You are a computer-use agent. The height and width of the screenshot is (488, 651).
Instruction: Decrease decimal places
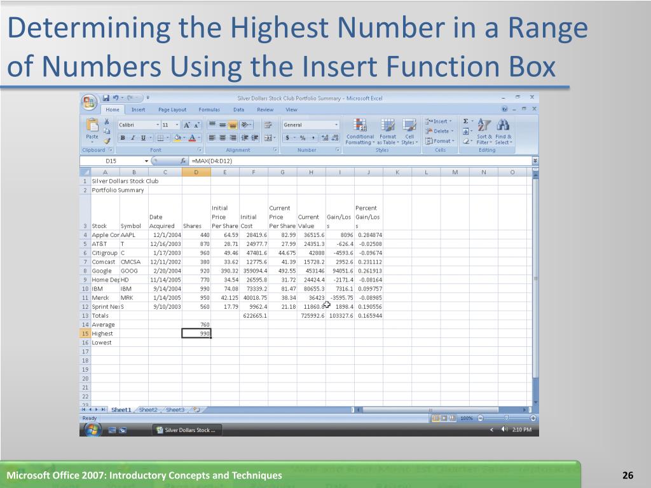click(335, 138)
